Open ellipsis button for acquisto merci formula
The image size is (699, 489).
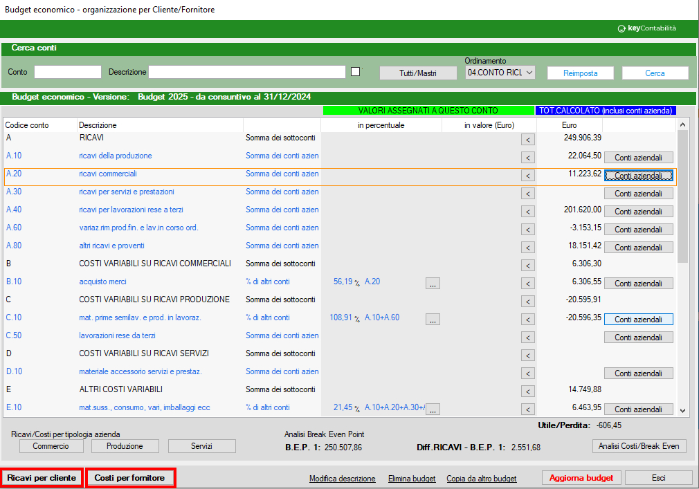tap(433, 284)
